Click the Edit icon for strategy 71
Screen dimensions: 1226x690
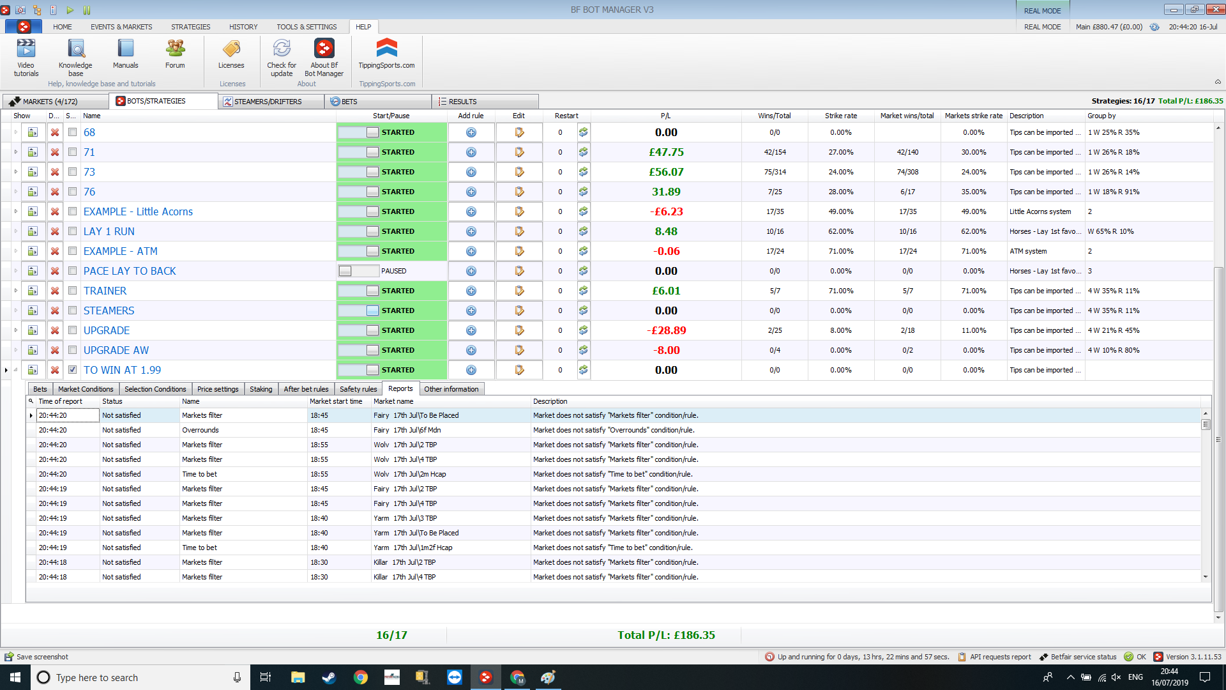pos(519,152)
